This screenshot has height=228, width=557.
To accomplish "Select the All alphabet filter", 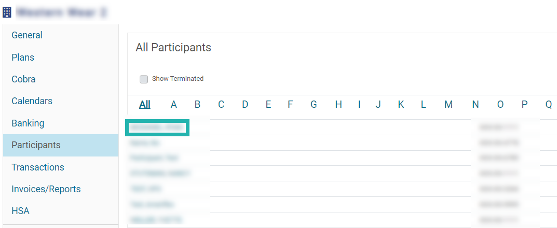I will click(x=145, y=105).
